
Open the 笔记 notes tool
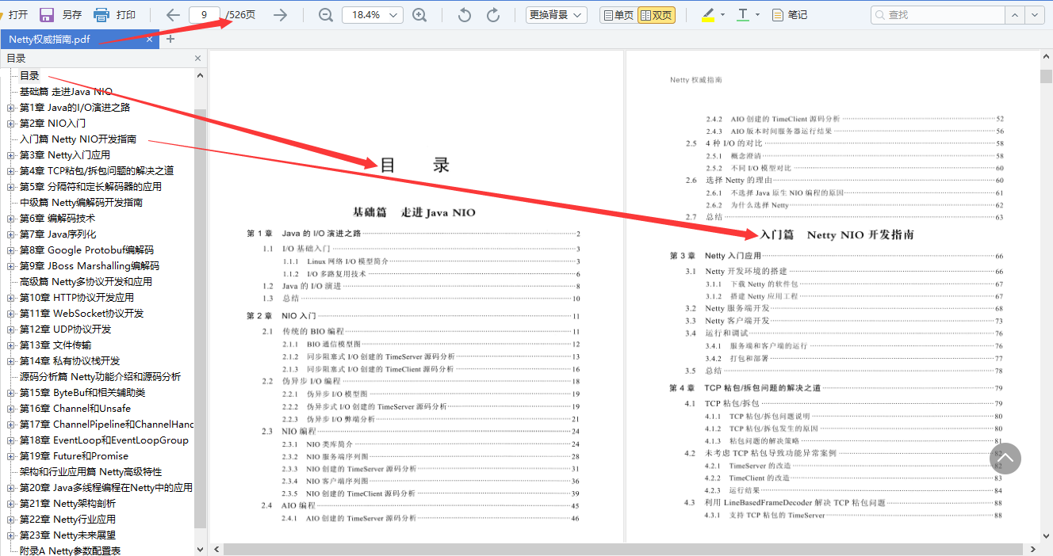(789, 14)
